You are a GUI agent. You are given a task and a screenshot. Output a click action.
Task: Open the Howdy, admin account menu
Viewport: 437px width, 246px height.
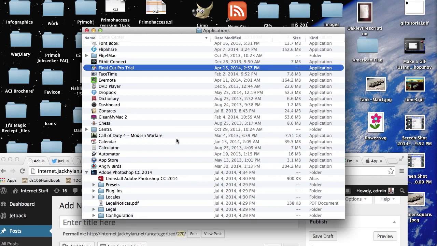point(375,191)
